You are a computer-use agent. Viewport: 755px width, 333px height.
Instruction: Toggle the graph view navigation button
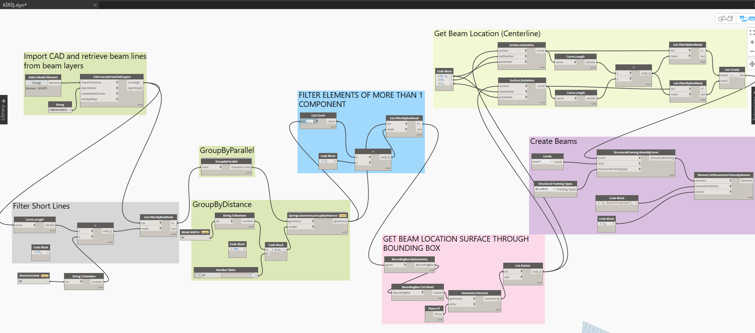746,19
